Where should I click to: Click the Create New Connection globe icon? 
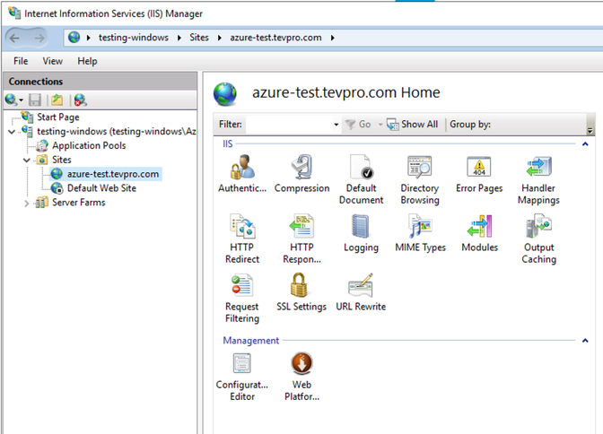(x=11, y=100)
